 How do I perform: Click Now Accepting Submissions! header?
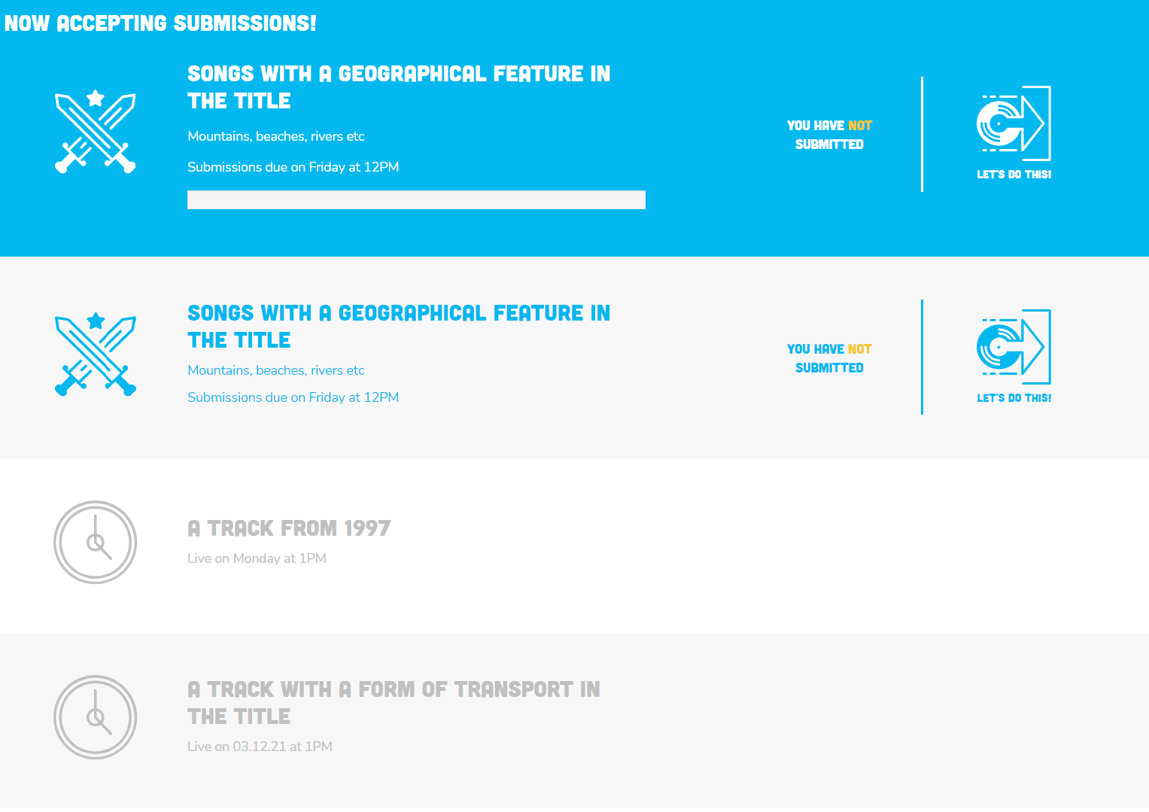pos(160,23)
